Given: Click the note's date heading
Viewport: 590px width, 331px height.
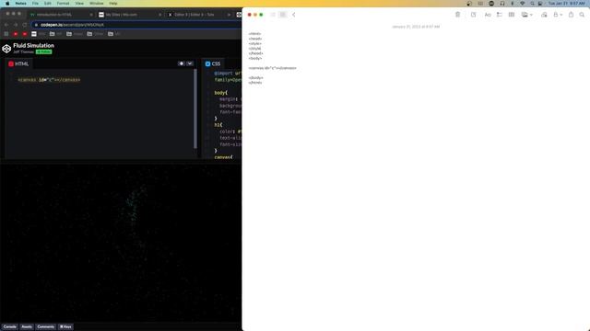Looking at the screenshot, I should pos(416,27).
